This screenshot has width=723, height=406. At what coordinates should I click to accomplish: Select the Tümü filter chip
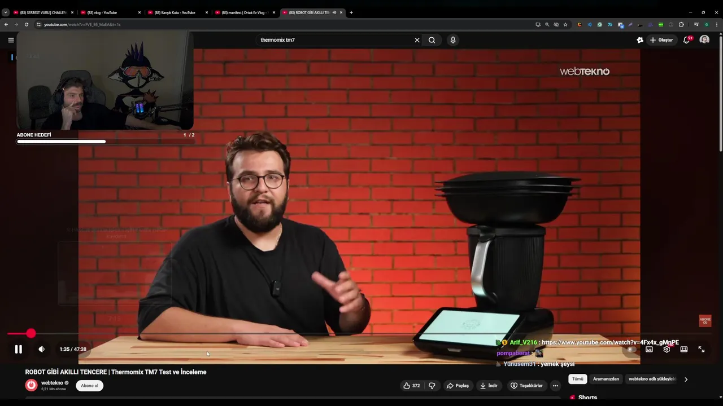578,379
